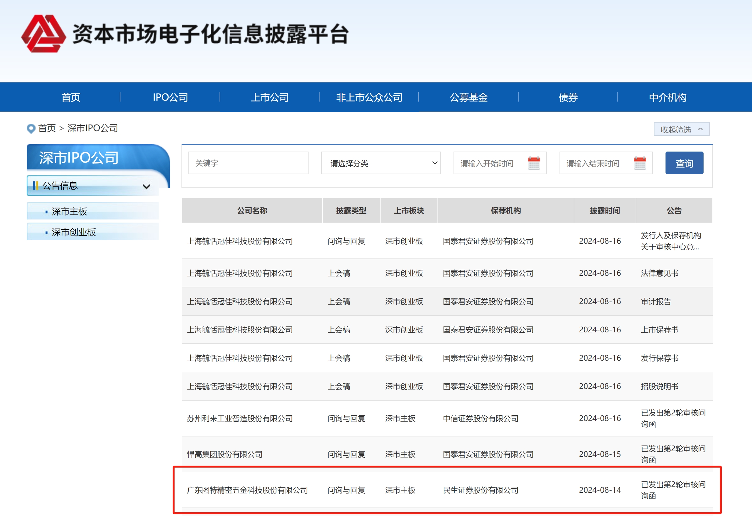
Task: Open the 审计报告 announcement link
Action: [x=655, y=302]
